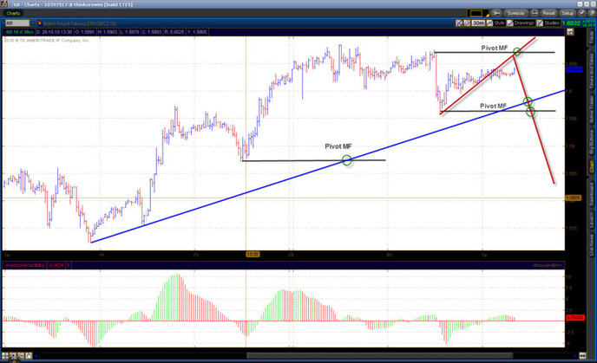The width and height of the screenshot is (597, 363).
Task: Click the second bottom-left chart control icon
Action: pyautogui.click(x=13, y=356)
